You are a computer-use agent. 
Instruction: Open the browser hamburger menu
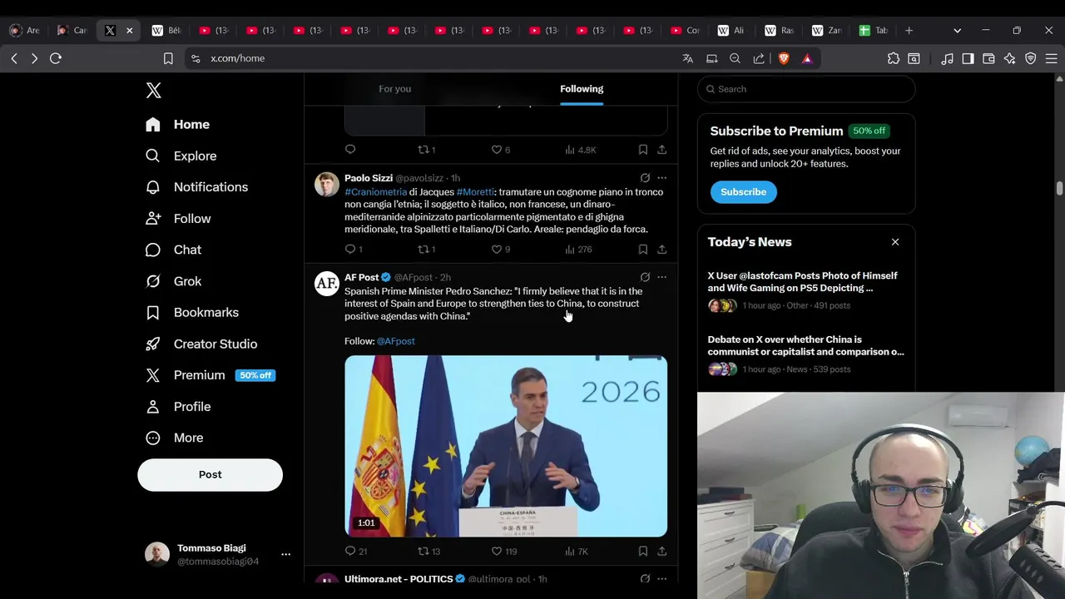[x=1051, y=58]
